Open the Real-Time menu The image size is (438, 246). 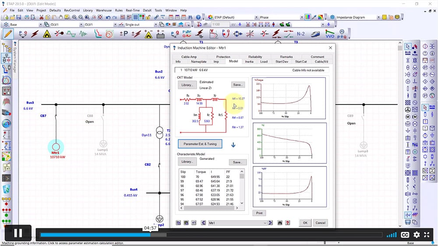coord(133,10)
